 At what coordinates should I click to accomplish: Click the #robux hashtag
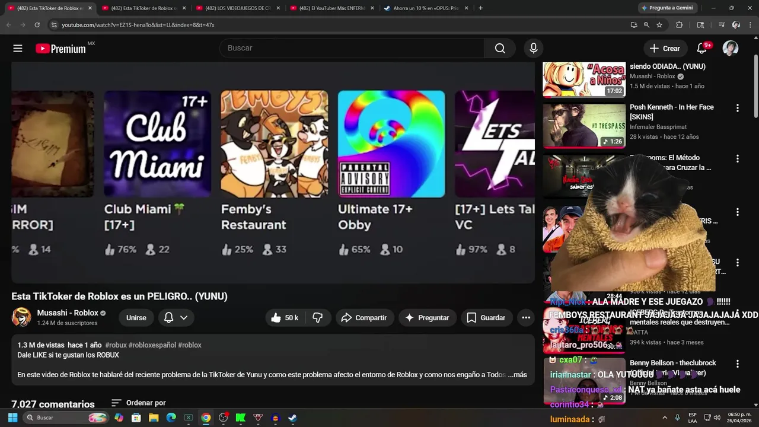tap(116, 345)
